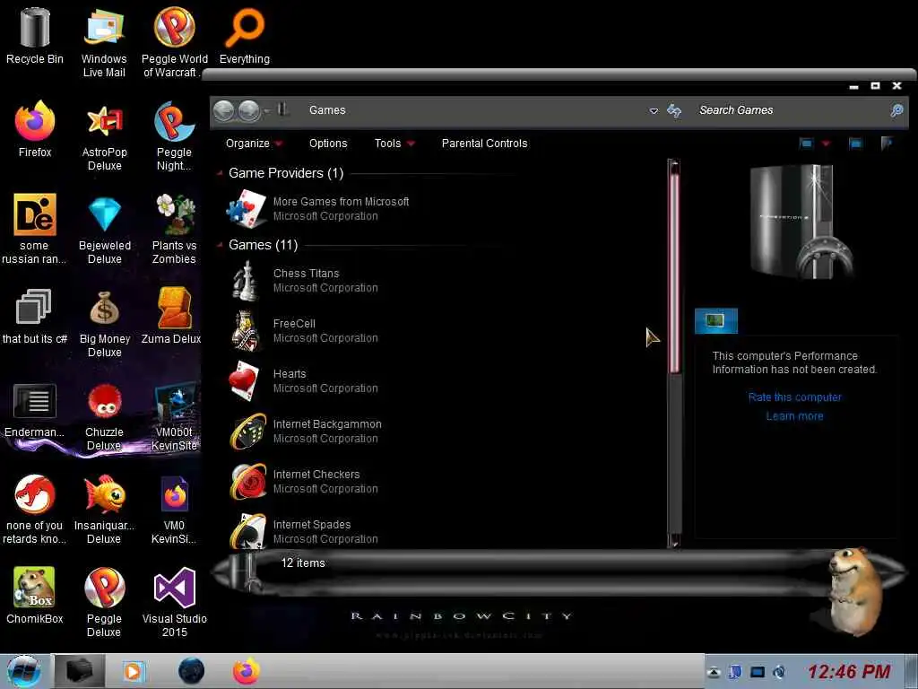Image resolution: width=918 pixels, height=689 pixels.
Task: Click the Firefox icon on the taskbar
Action: pyautogui.click(x=246, y=671)
